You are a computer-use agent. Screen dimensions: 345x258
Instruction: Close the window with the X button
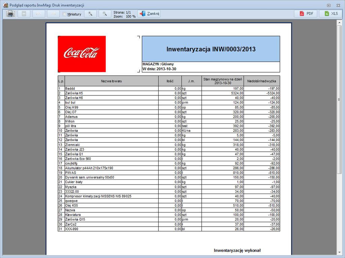point(338,5)
